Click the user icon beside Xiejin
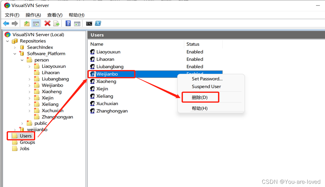Screen dimensions: 325x187 pos(92,89)
